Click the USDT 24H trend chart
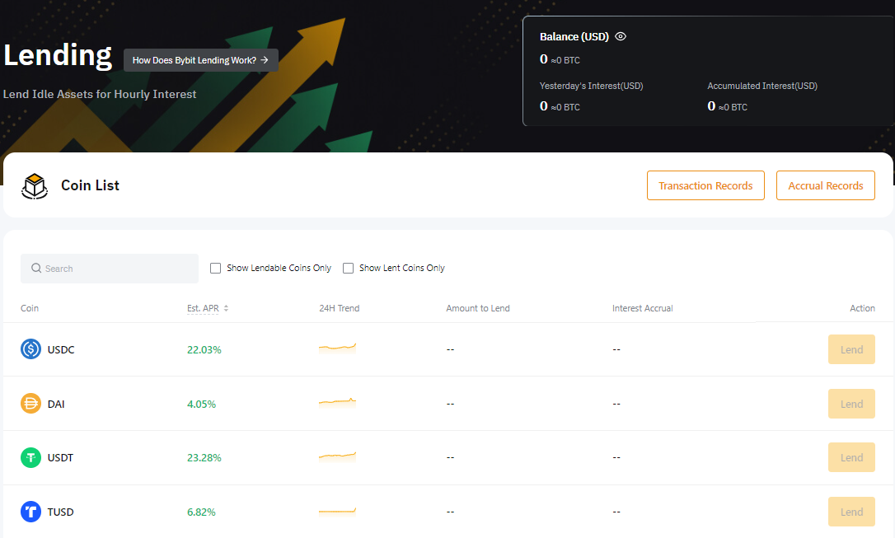Screen dimensions: 895x538 coord(337,456)
